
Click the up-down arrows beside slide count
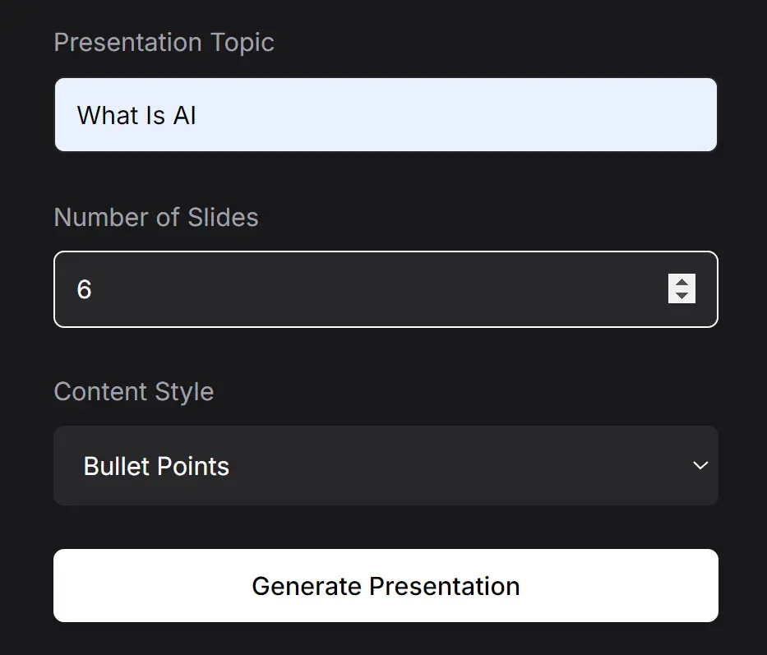[682, 289]
